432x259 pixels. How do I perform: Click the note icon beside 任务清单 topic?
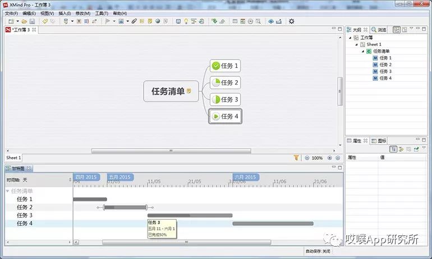[190, 91]
